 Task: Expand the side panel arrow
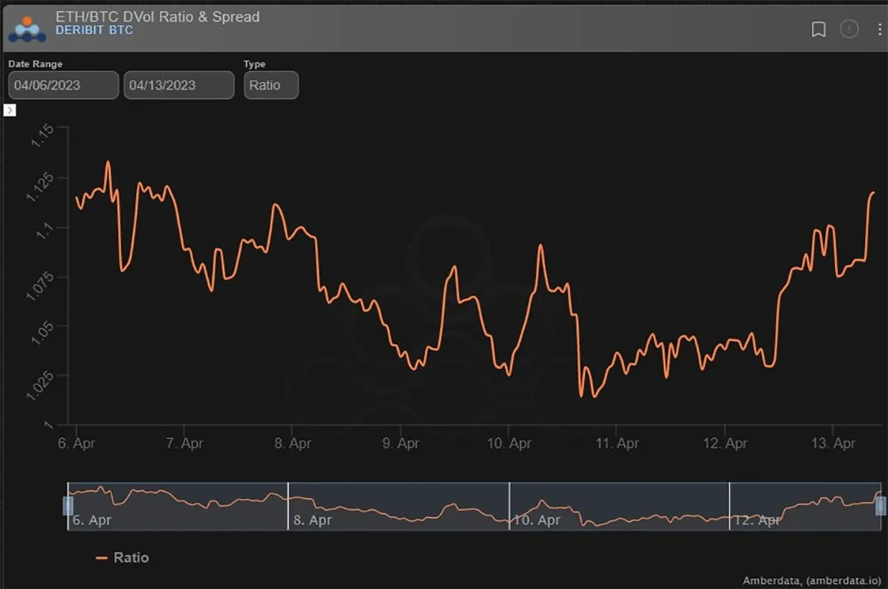point(10,110)
